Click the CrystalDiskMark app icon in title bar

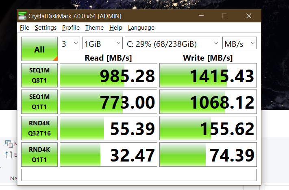click(x=22, y=16)
